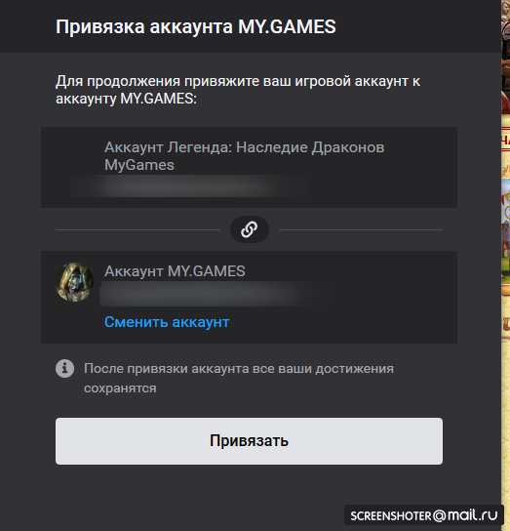Click the hooded character avatar of MY.GAMES account
The height and width of the screenshot is (531, 510).
[x=74, y=282]
